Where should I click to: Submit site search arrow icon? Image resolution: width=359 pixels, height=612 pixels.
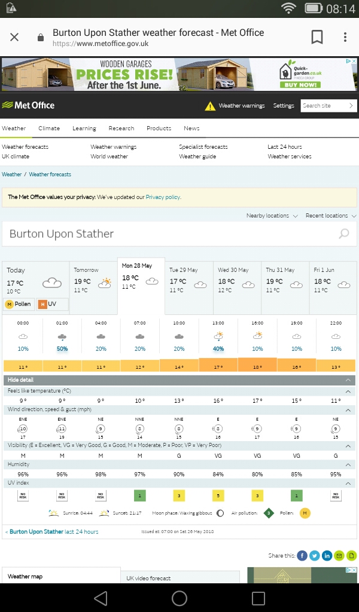(351, 105)
